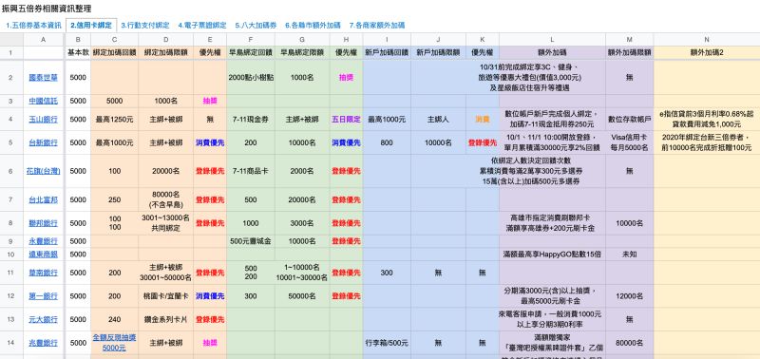
Task: Select the 五日限定 cell
Action: pos(346,119)
